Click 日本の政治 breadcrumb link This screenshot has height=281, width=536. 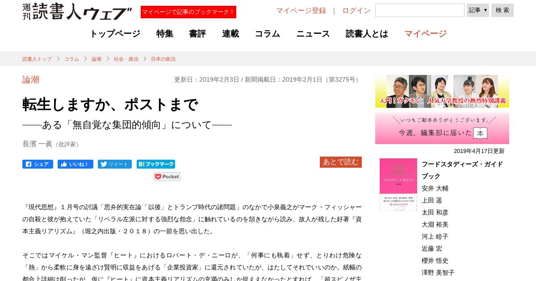coord(163,59)
